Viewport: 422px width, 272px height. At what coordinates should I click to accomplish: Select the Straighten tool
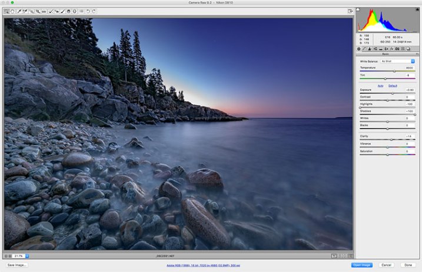tap(44, 11)
